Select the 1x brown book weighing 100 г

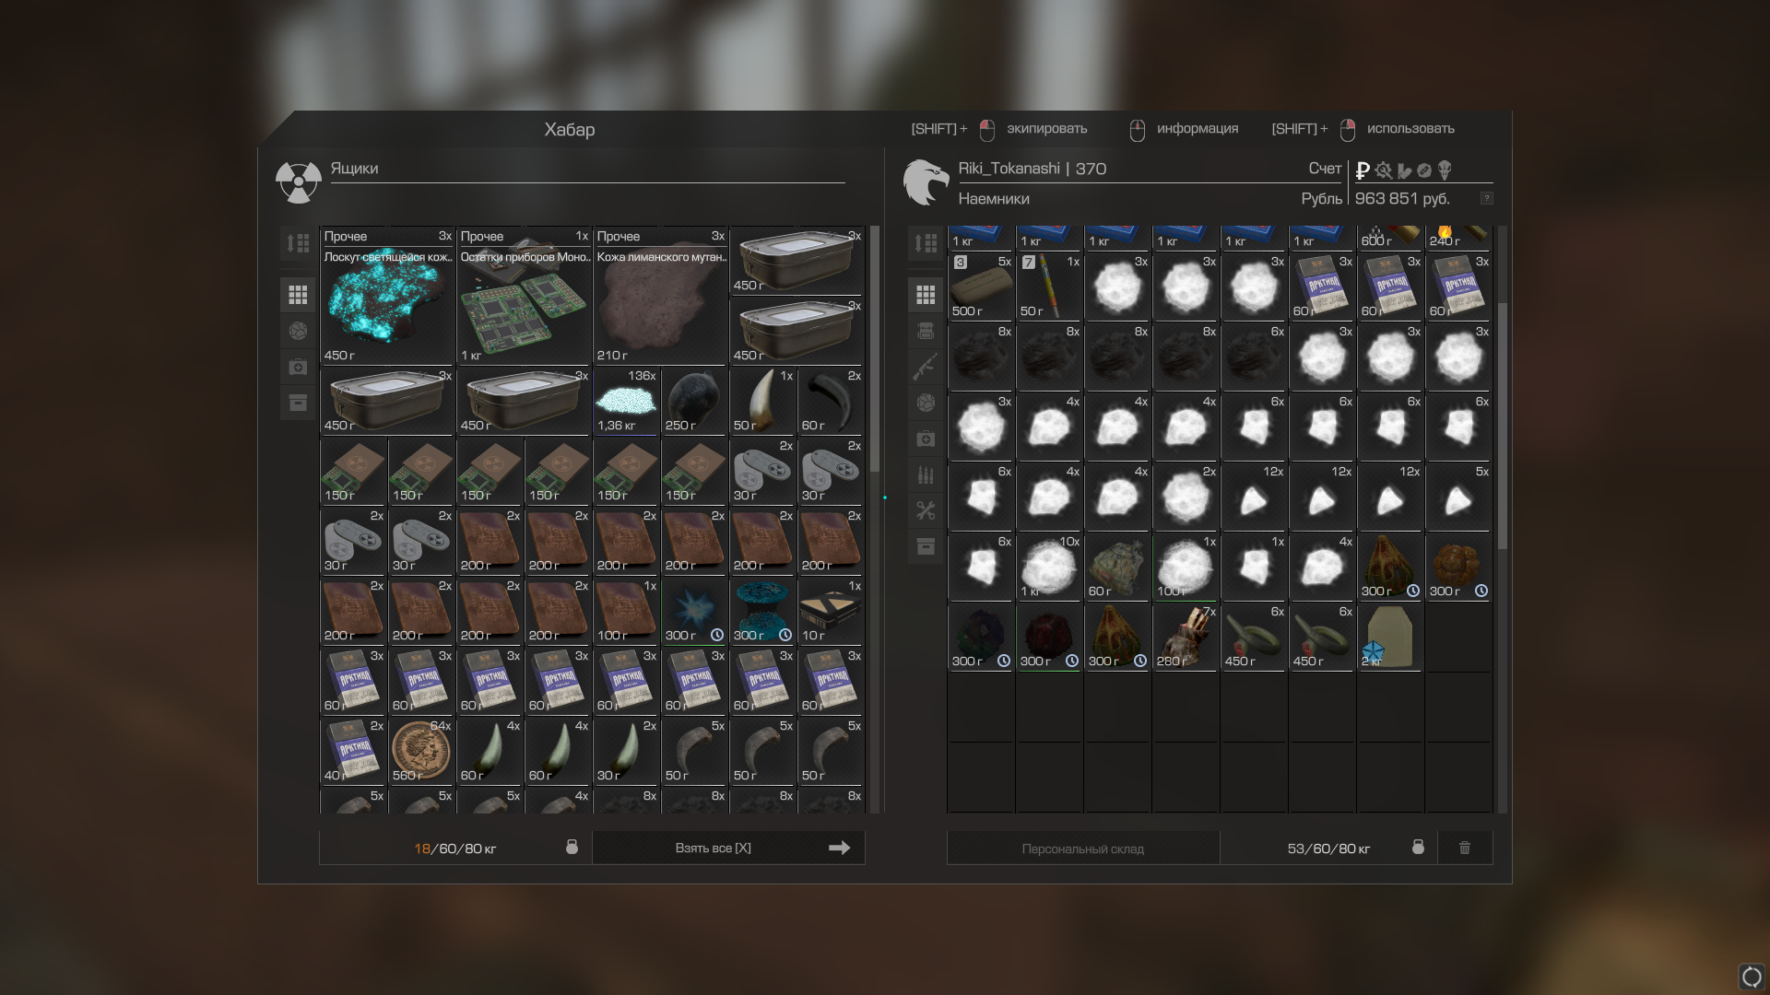coord(627,611)
